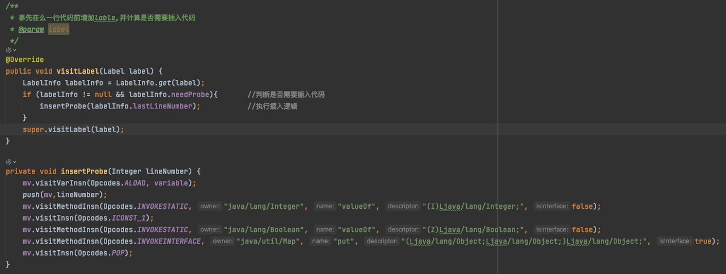The width and height of the screenshot is (726, 274).
Task: Click the isInterface: hint beside the true value
Action: click(674, 241)
